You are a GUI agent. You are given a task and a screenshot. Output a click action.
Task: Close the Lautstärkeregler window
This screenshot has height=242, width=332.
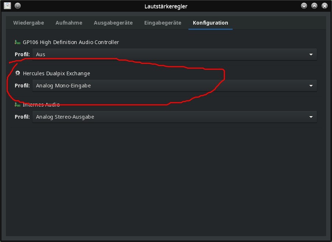[x=325, y=6]
